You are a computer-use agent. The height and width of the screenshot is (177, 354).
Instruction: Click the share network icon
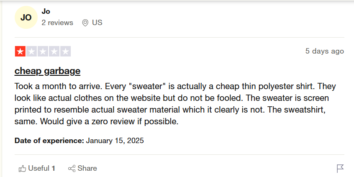(72, 168)
